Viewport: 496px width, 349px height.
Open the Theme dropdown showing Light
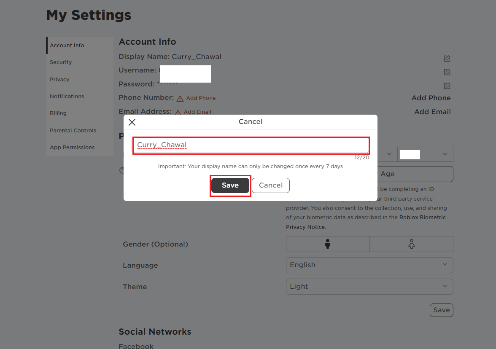click(x=369, y=287)
